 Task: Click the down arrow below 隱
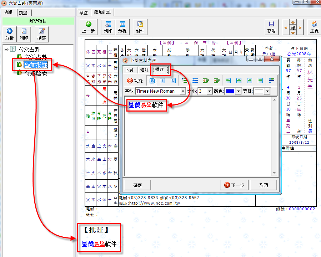click(x=293, y=33)
